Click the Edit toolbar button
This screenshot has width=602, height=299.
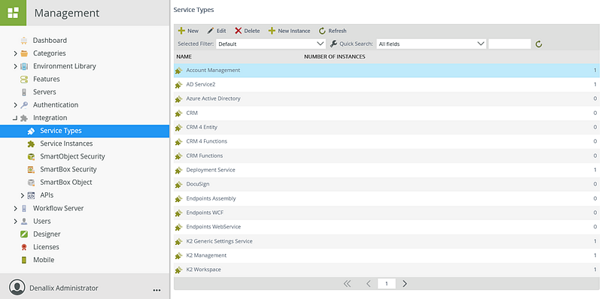pos(217,31)
